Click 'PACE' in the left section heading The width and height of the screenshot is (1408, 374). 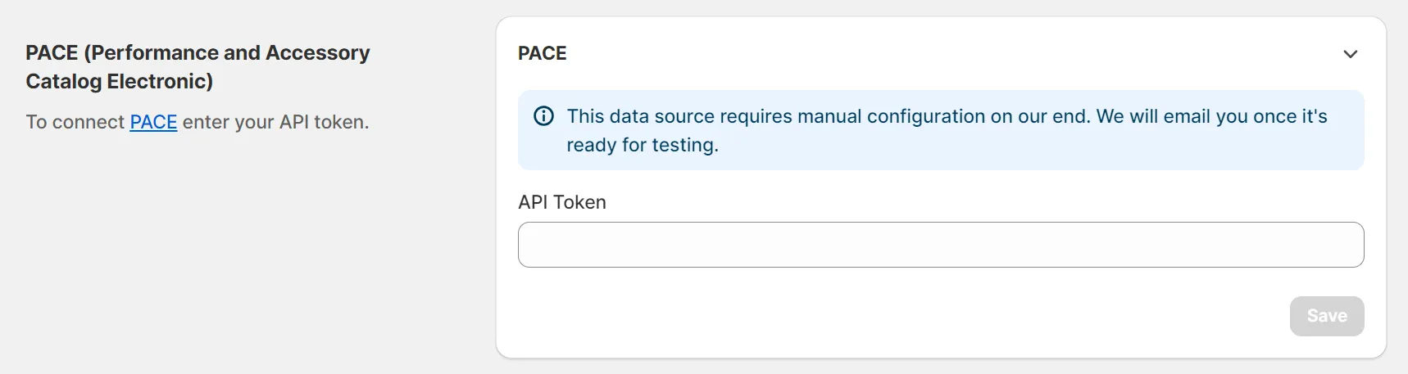[52, 53]
